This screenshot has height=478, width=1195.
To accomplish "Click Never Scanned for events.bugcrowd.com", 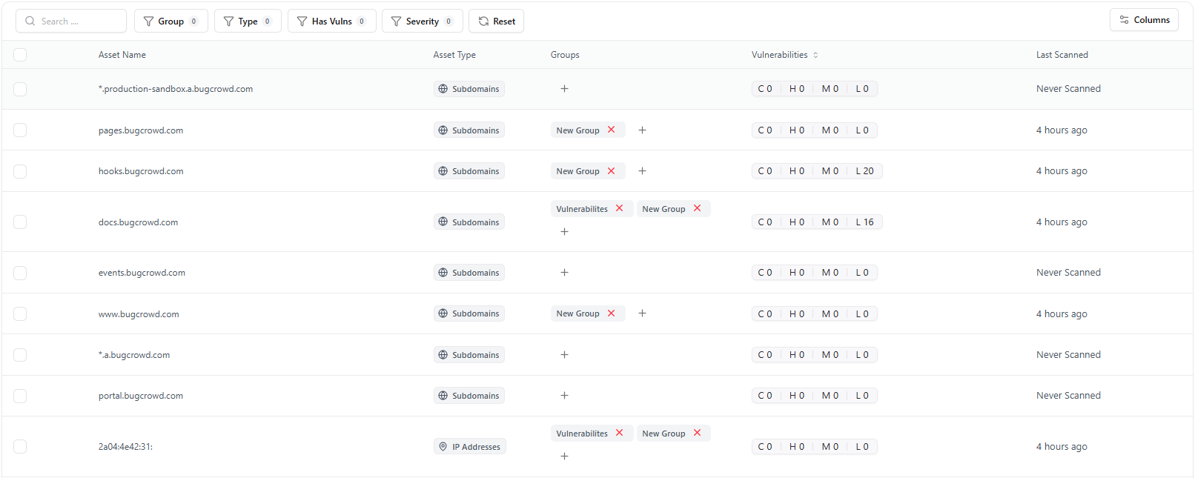I will point(1068,273).
